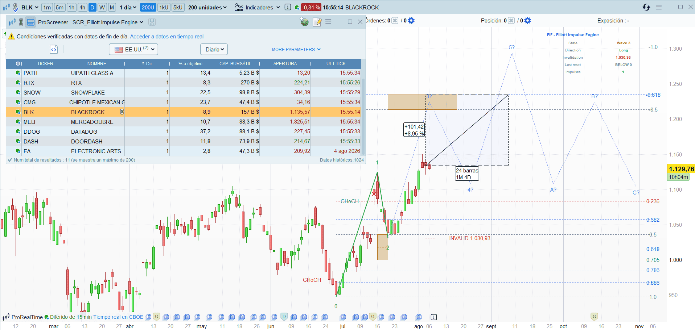Viewport: 695px width, 330px height.
Task: Open the BLK ticker dropdown
Action: click(30, 7)
